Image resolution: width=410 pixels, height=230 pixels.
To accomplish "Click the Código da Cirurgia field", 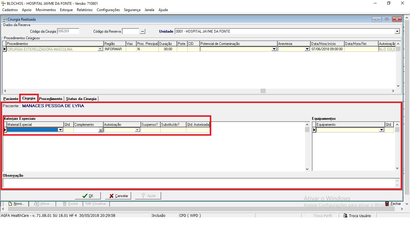I will point(68,31).
